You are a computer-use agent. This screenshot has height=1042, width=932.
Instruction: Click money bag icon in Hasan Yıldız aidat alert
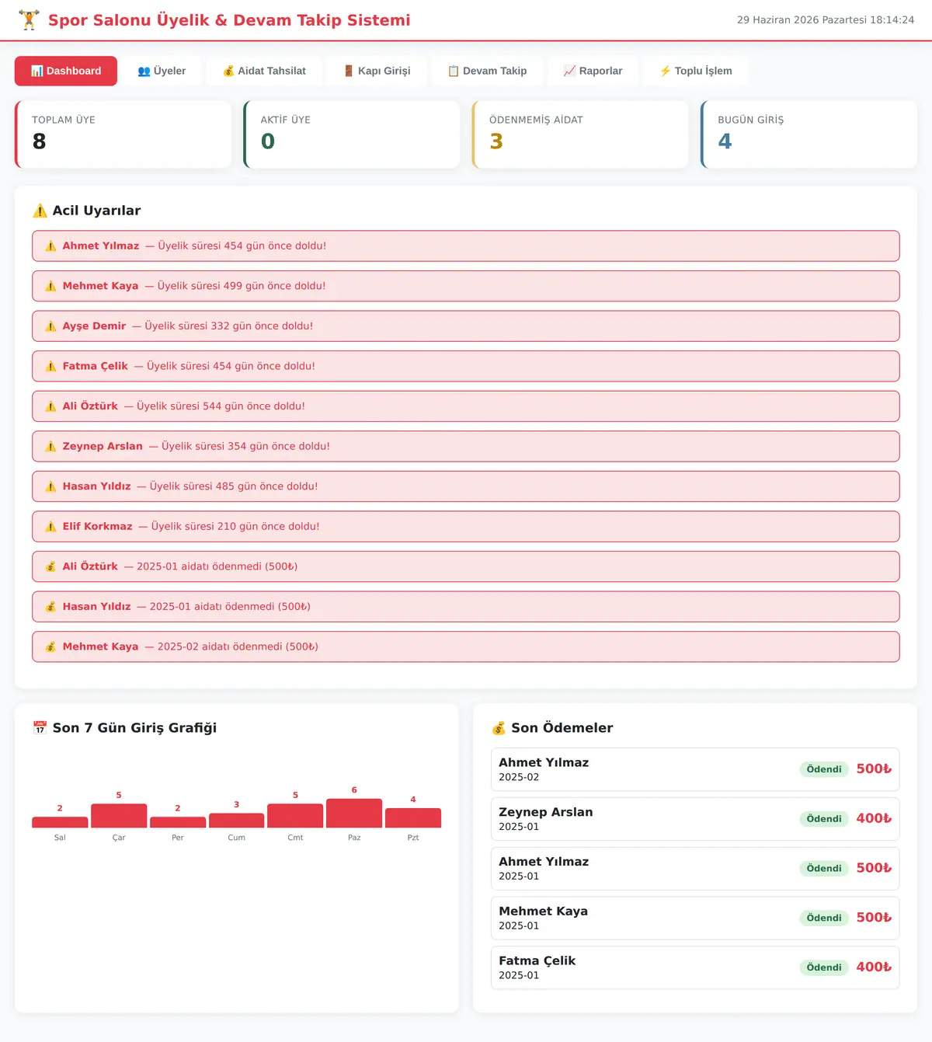click(50, 607)
